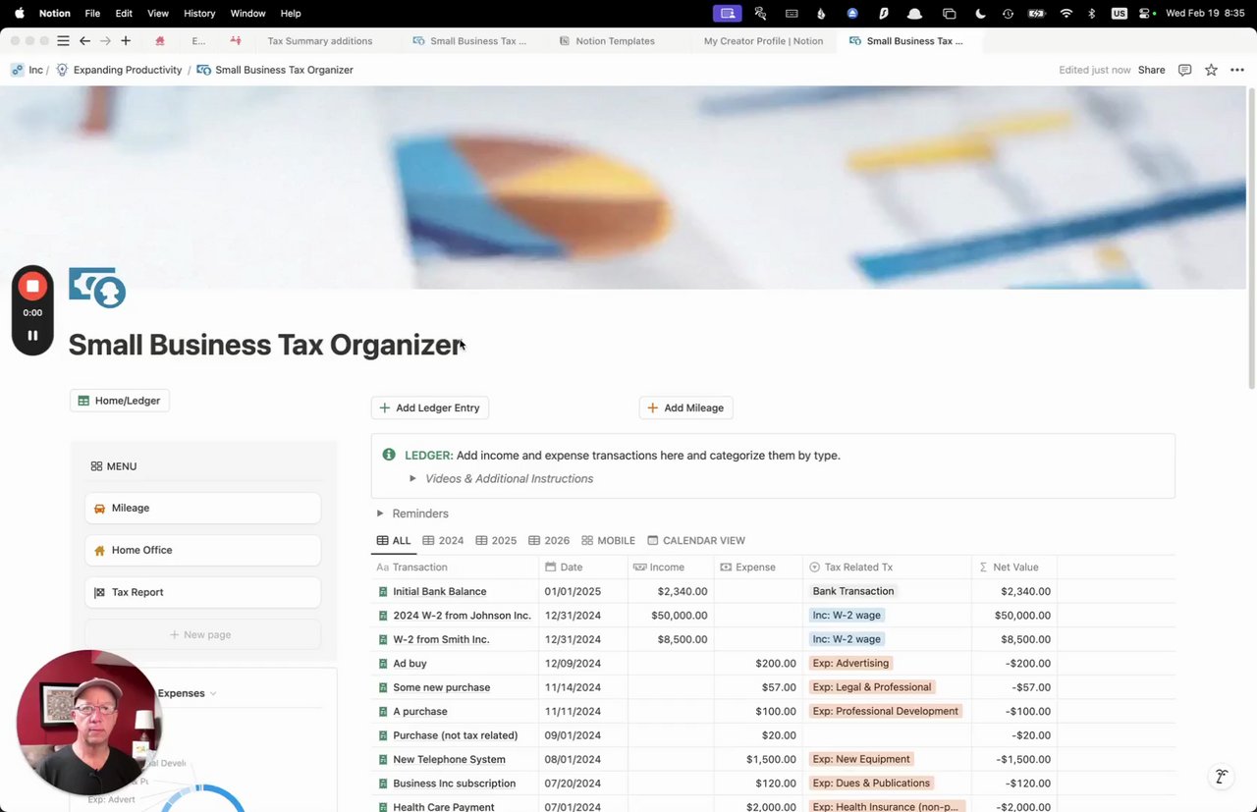The height and width of the screenshot is (812, 1257).
Task: Open the Transaction column header menu
Action: click(455, 568)
